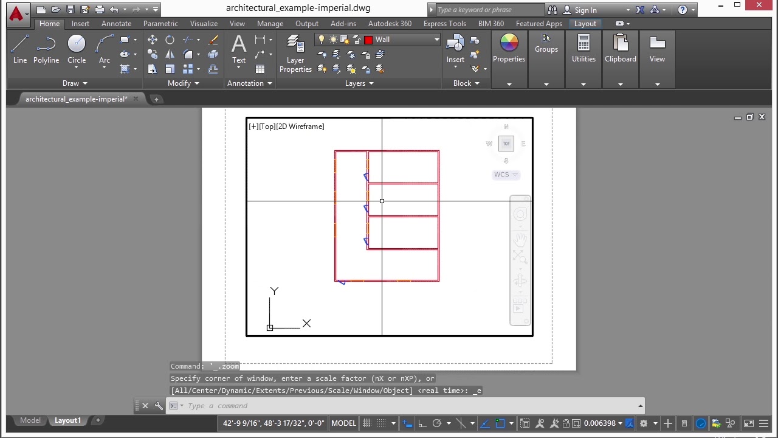The height and width of the screenshot is (438, 778).
Task: Open the Utilities calculator panel
Action: pos(583,49)
